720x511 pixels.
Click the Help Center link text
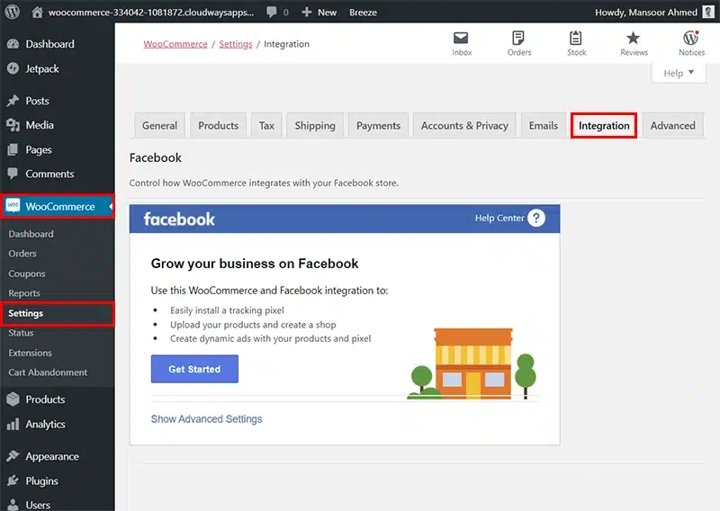499,218
